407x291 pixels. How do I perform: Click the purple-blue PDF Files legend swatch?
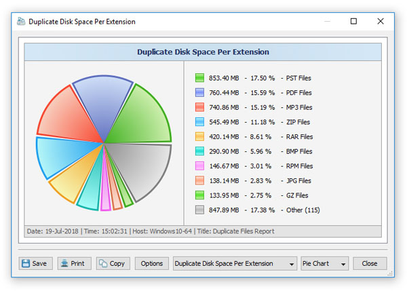(x=199, y=92)
